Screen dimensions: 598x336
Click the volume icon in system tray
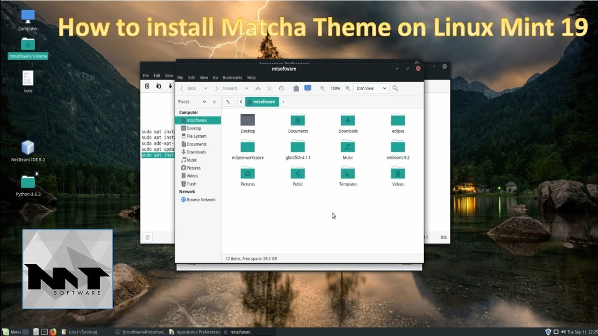click(x=564, y=332)
